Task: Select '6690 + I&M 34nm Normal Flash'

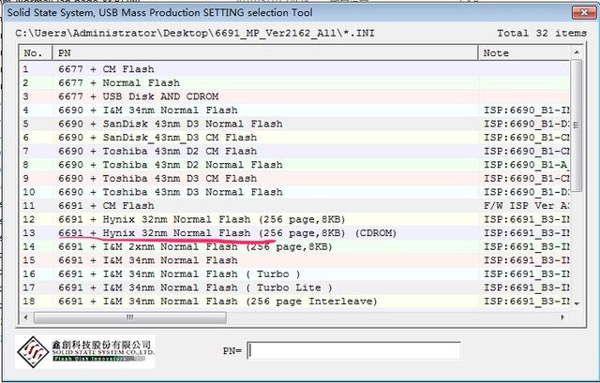Action: click(x=294, y=110)
